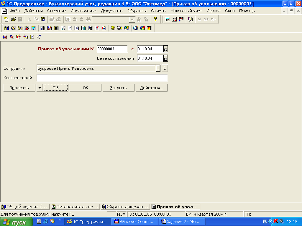The height and width of the screenshot is (226, 302).
Task: Click the Дата составления date field
Action: pyautogui.click(x=150, y=59)
